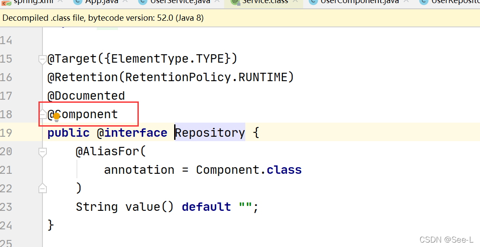Collapse the annotations fold marker at line 15

(x=42, y=60)
